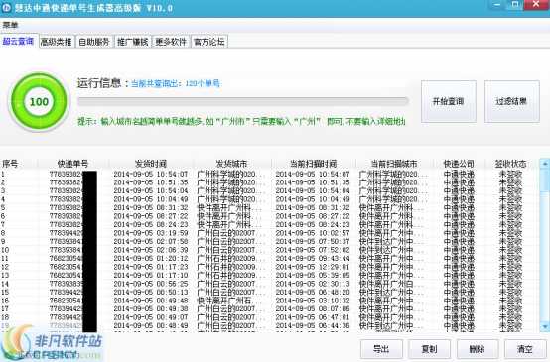Screen dimensions: 550x362
Task: Click the 复制 button
Action: pos(429,349)
